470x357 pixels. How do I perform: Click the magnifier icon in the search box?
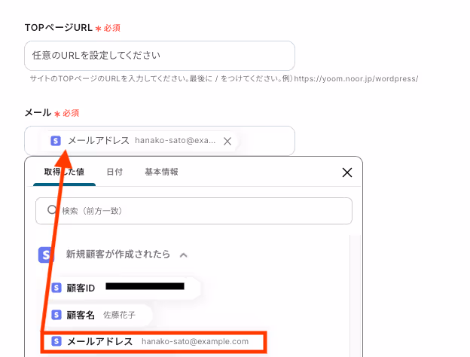52,210
